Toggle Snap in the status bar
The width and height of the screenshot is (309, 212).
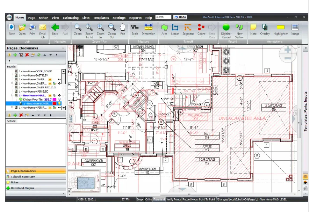click(x=140, y=199)
